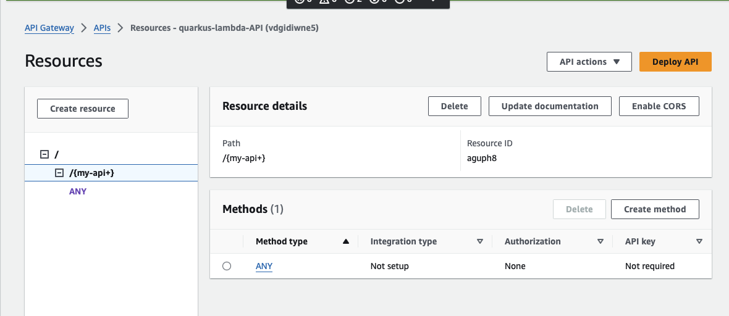The height and width of the screenshot is (316, 729).
Task: Click the Method type column header
Action: pyautogui.click(x=282, y=242)
